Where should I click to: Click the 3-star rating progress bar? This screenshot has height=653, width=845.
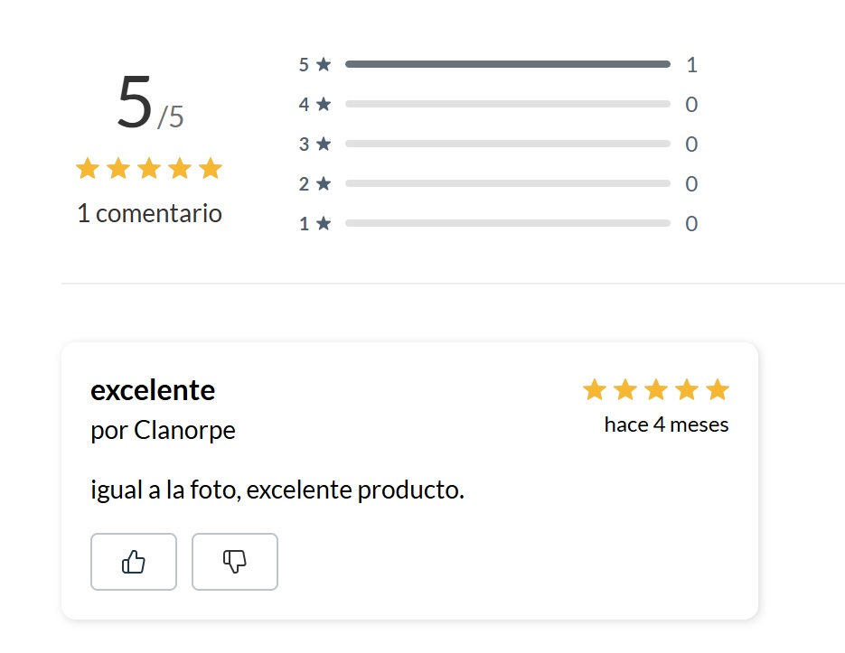click(507, 144)
